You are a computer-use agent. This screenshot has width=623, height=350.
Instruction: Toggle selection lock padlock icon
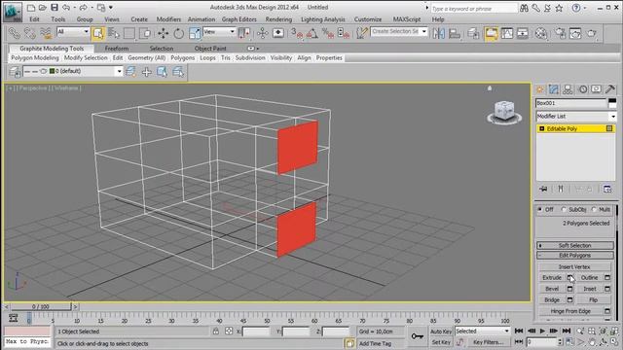click(x=216, y=331)
